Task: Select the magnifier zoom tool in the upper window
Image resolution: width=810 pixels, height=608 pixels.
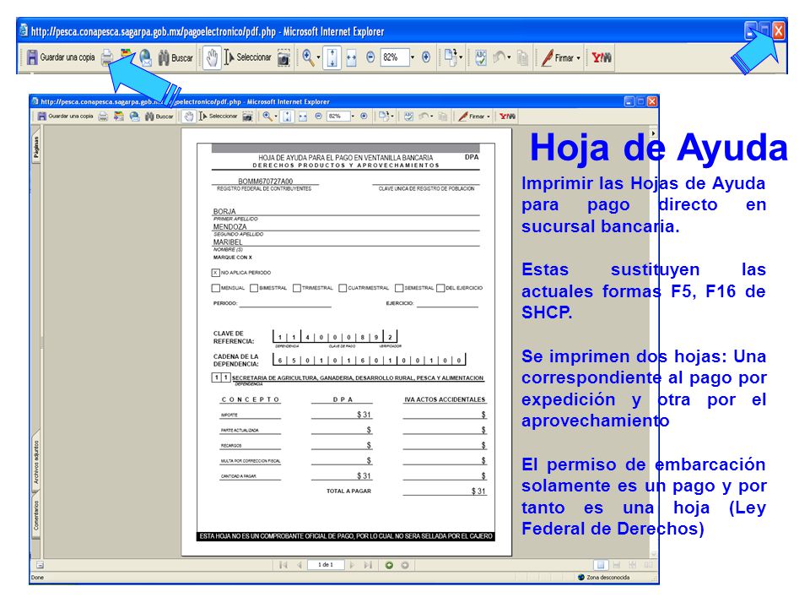Action: click(x=308, y=57)
